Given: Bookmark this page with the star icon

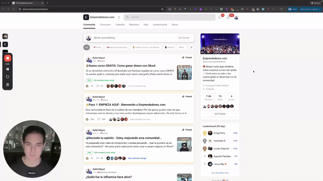Looking at the screenshot, I should pyautogui.click(x=162, y=9).
